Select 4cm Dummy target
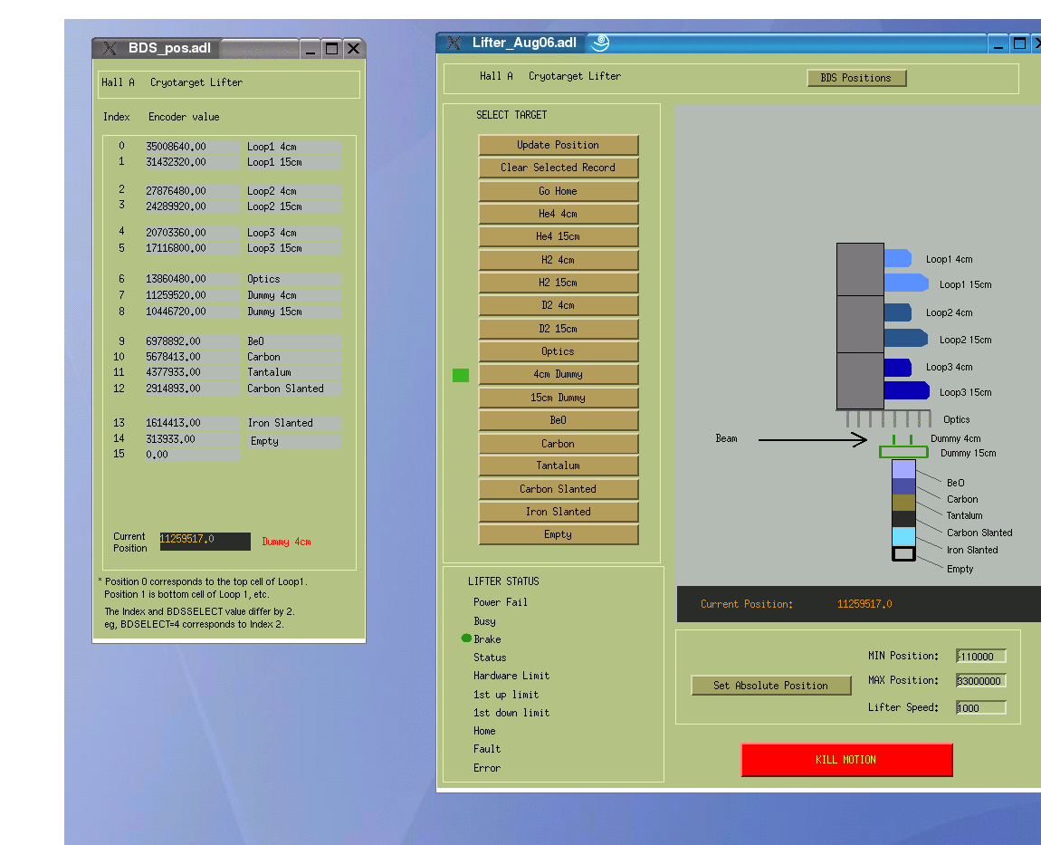 [559, 374]
